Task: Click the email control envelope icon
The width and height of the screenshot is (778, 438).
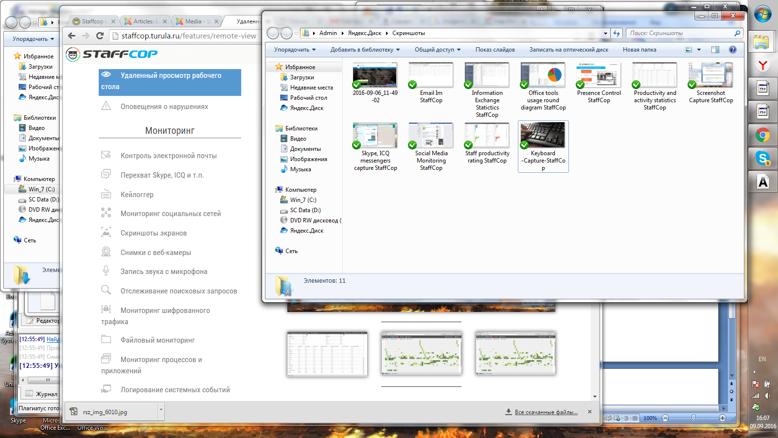Action: pos(106,155)
